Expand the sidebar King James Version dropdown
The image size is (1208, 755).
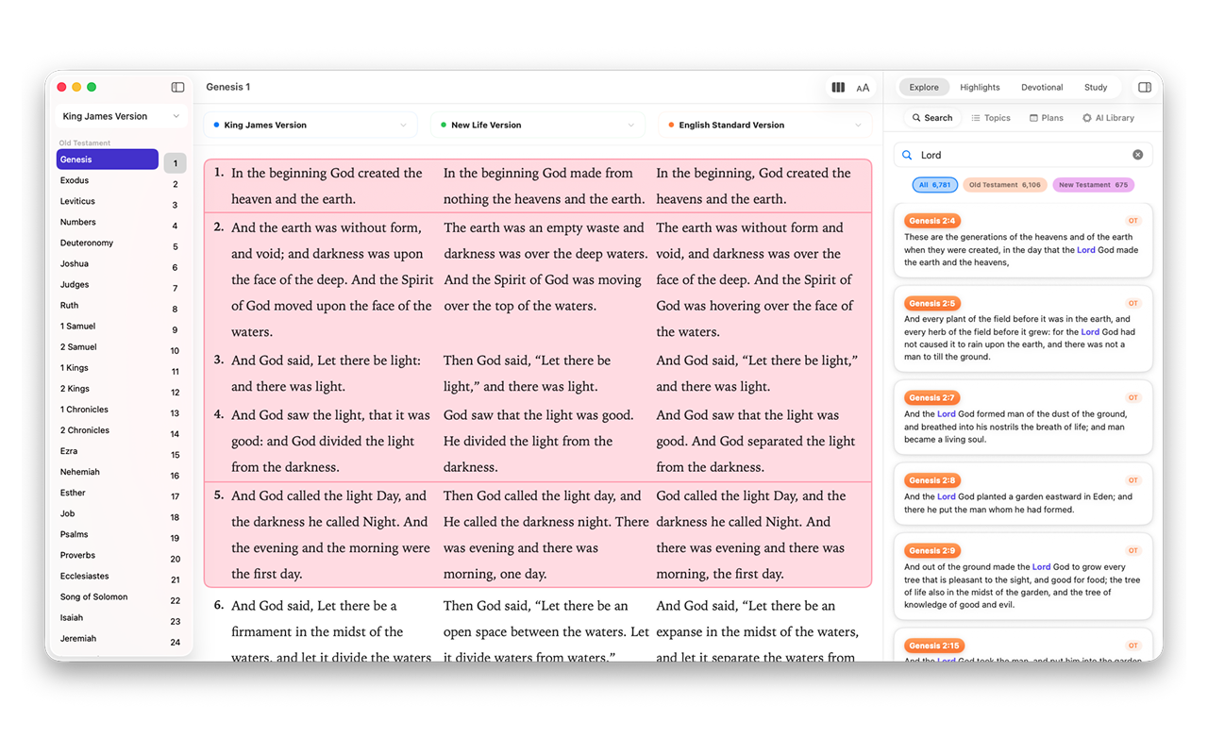tap(121, 116)
